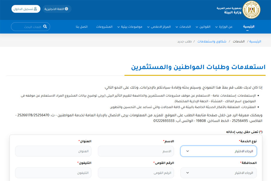
Task: Click the Ministry of Environment logo
Action: point(252,10)
